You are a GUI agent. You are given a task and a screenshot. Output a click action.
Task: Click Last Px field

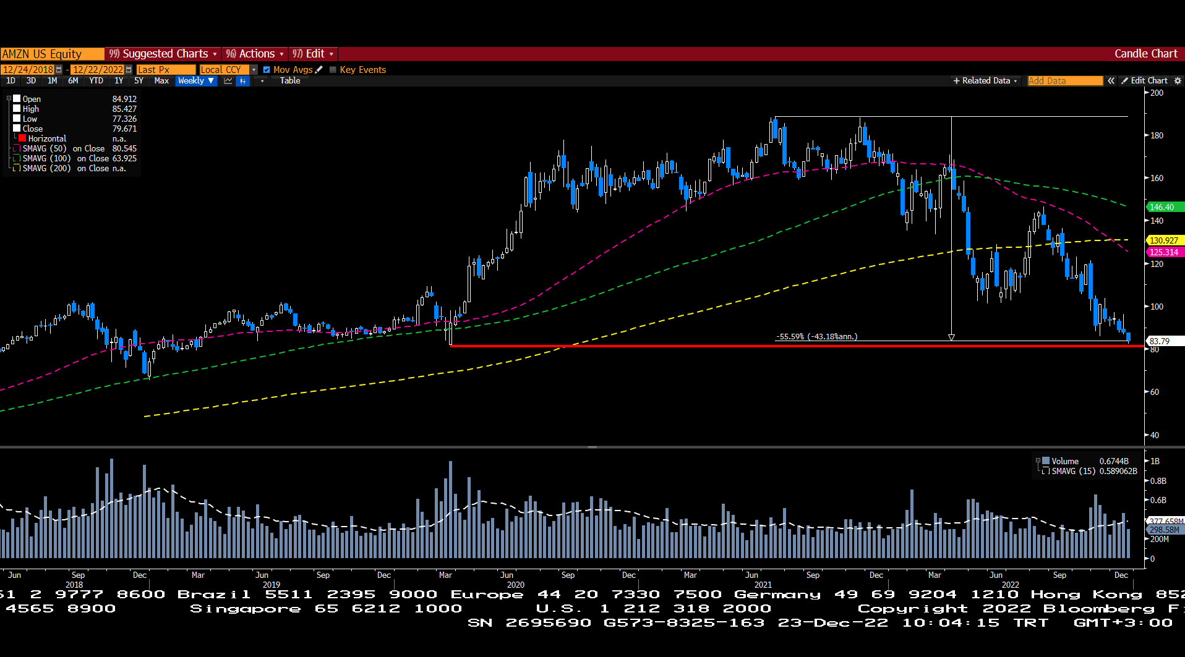(x=166, y=70)
